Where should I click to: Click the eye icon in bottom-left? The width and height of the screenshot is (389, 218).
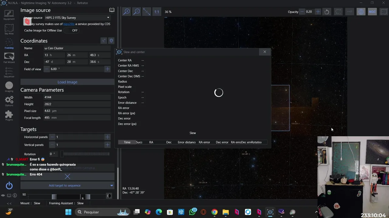pos(3,196)
